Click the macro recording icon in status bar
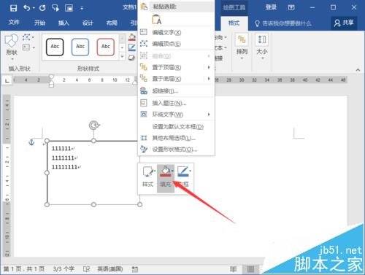This screenshot has width=365, height=275. coord(135,269)
